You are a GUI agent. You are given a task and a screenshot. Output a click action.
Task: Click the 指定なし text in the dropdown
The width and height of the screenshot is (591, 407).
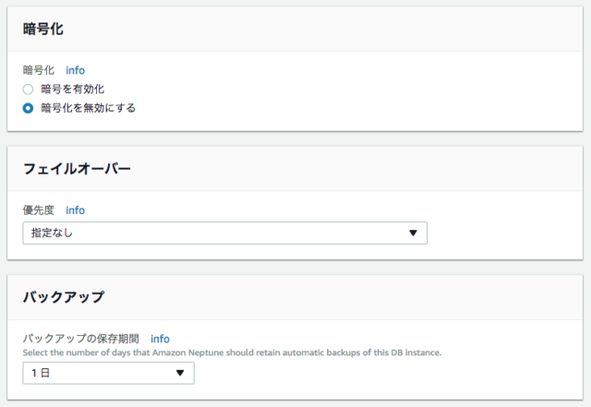click(52, 233)
